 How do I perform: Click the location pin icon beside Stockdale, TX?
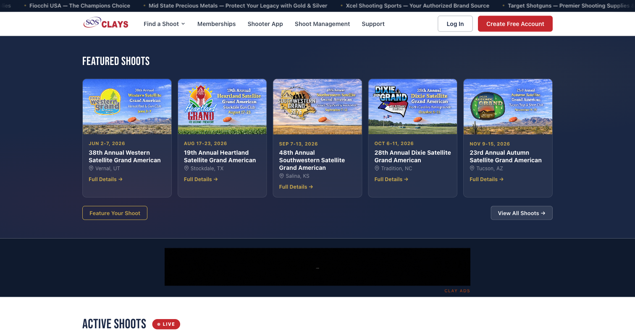(186, 168)
